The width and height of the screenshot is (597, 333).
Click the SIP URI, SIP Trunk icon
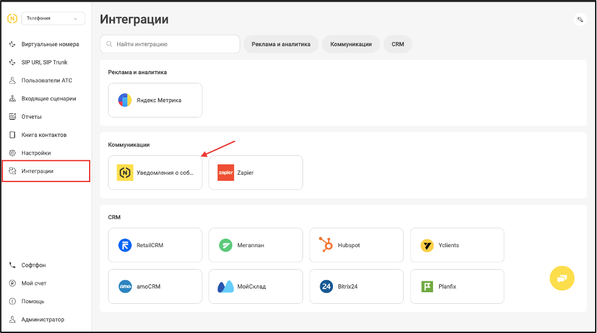pos(12,62)
